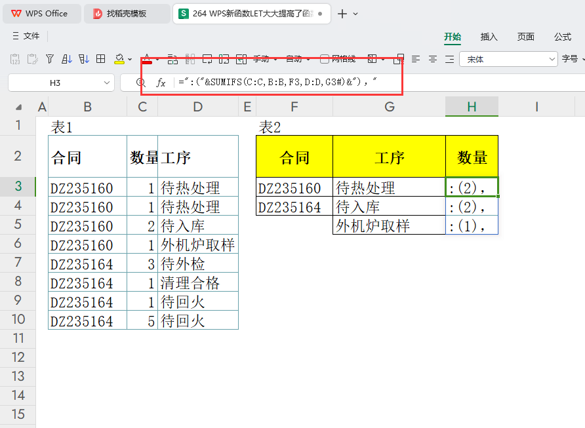Click the table borders grid icon
Screen dimensions: 585x428
tap(101, 58)
